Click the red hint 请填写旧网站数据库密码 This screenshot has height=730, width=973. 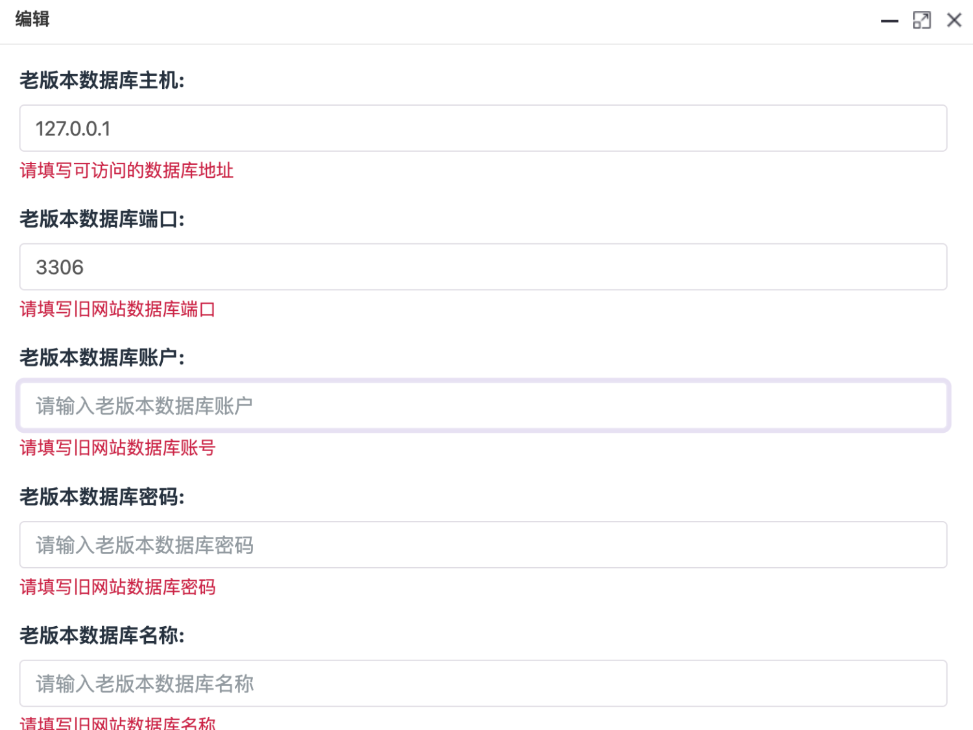coord(117,587)
